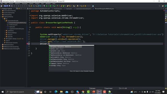Choose toString() proposal in autocomplete list
The height and width of the screenshot is (94, 167).
pyautogui.click(x=57, y=66)
